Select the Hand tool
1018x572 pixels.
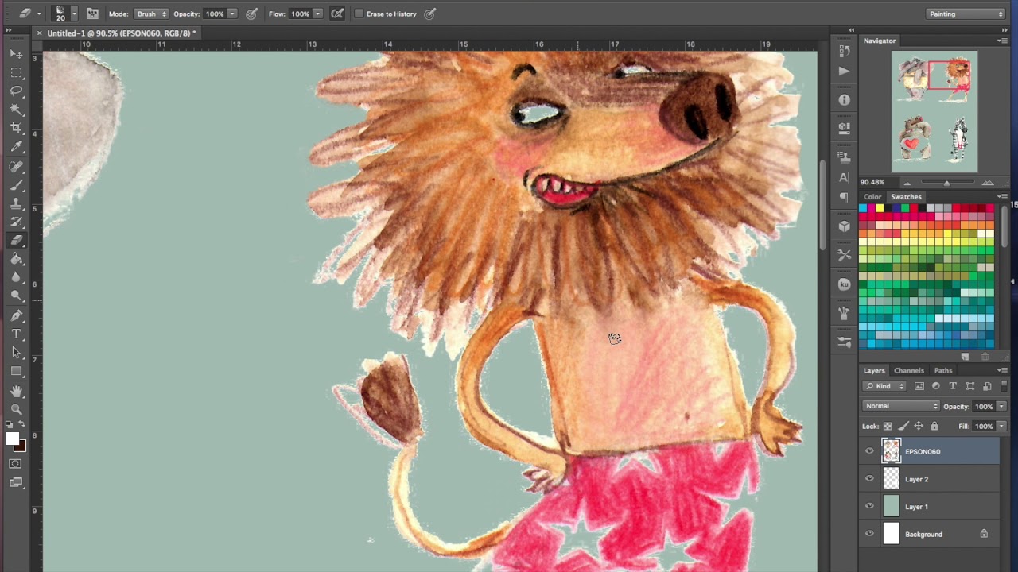click(16, 391)
